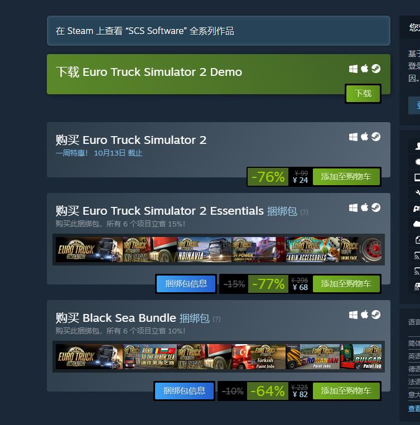Open Cabin Accessories thumbnail in Essentials bundle
This screenshot has height=425, width=420.
pyautogui.click(x=312, y=250)
